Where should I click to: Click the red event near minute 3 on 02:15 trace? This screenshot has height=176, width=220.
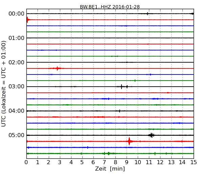tap(57, 68)
